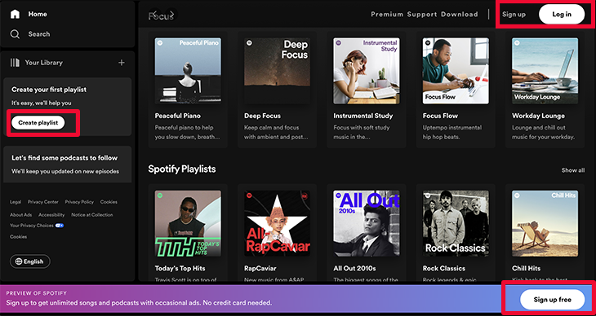
Task: Click the Today's Top Hits title text
Action: point(180,269)
